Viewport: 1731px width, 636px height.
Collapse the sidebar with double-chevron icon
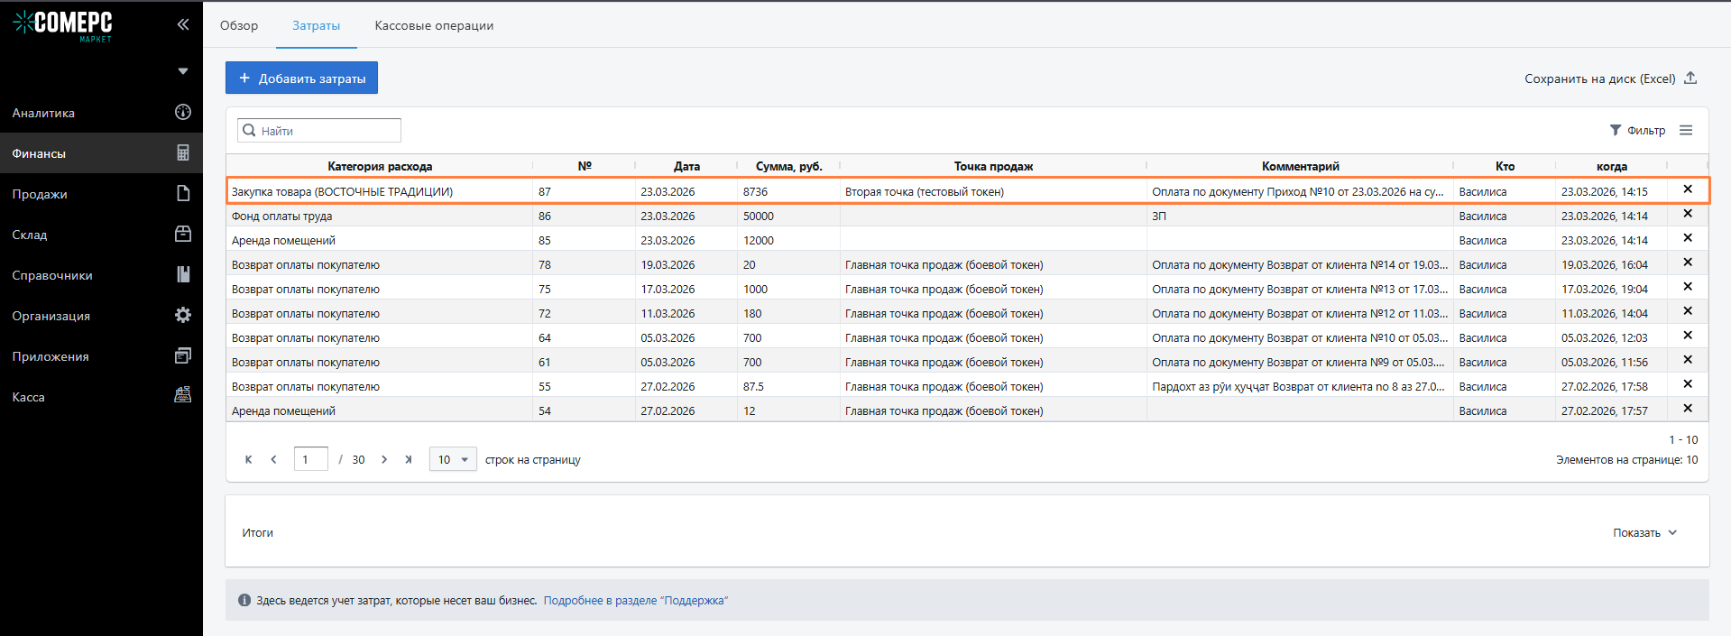pyautogui.click(x=183, y=24)
